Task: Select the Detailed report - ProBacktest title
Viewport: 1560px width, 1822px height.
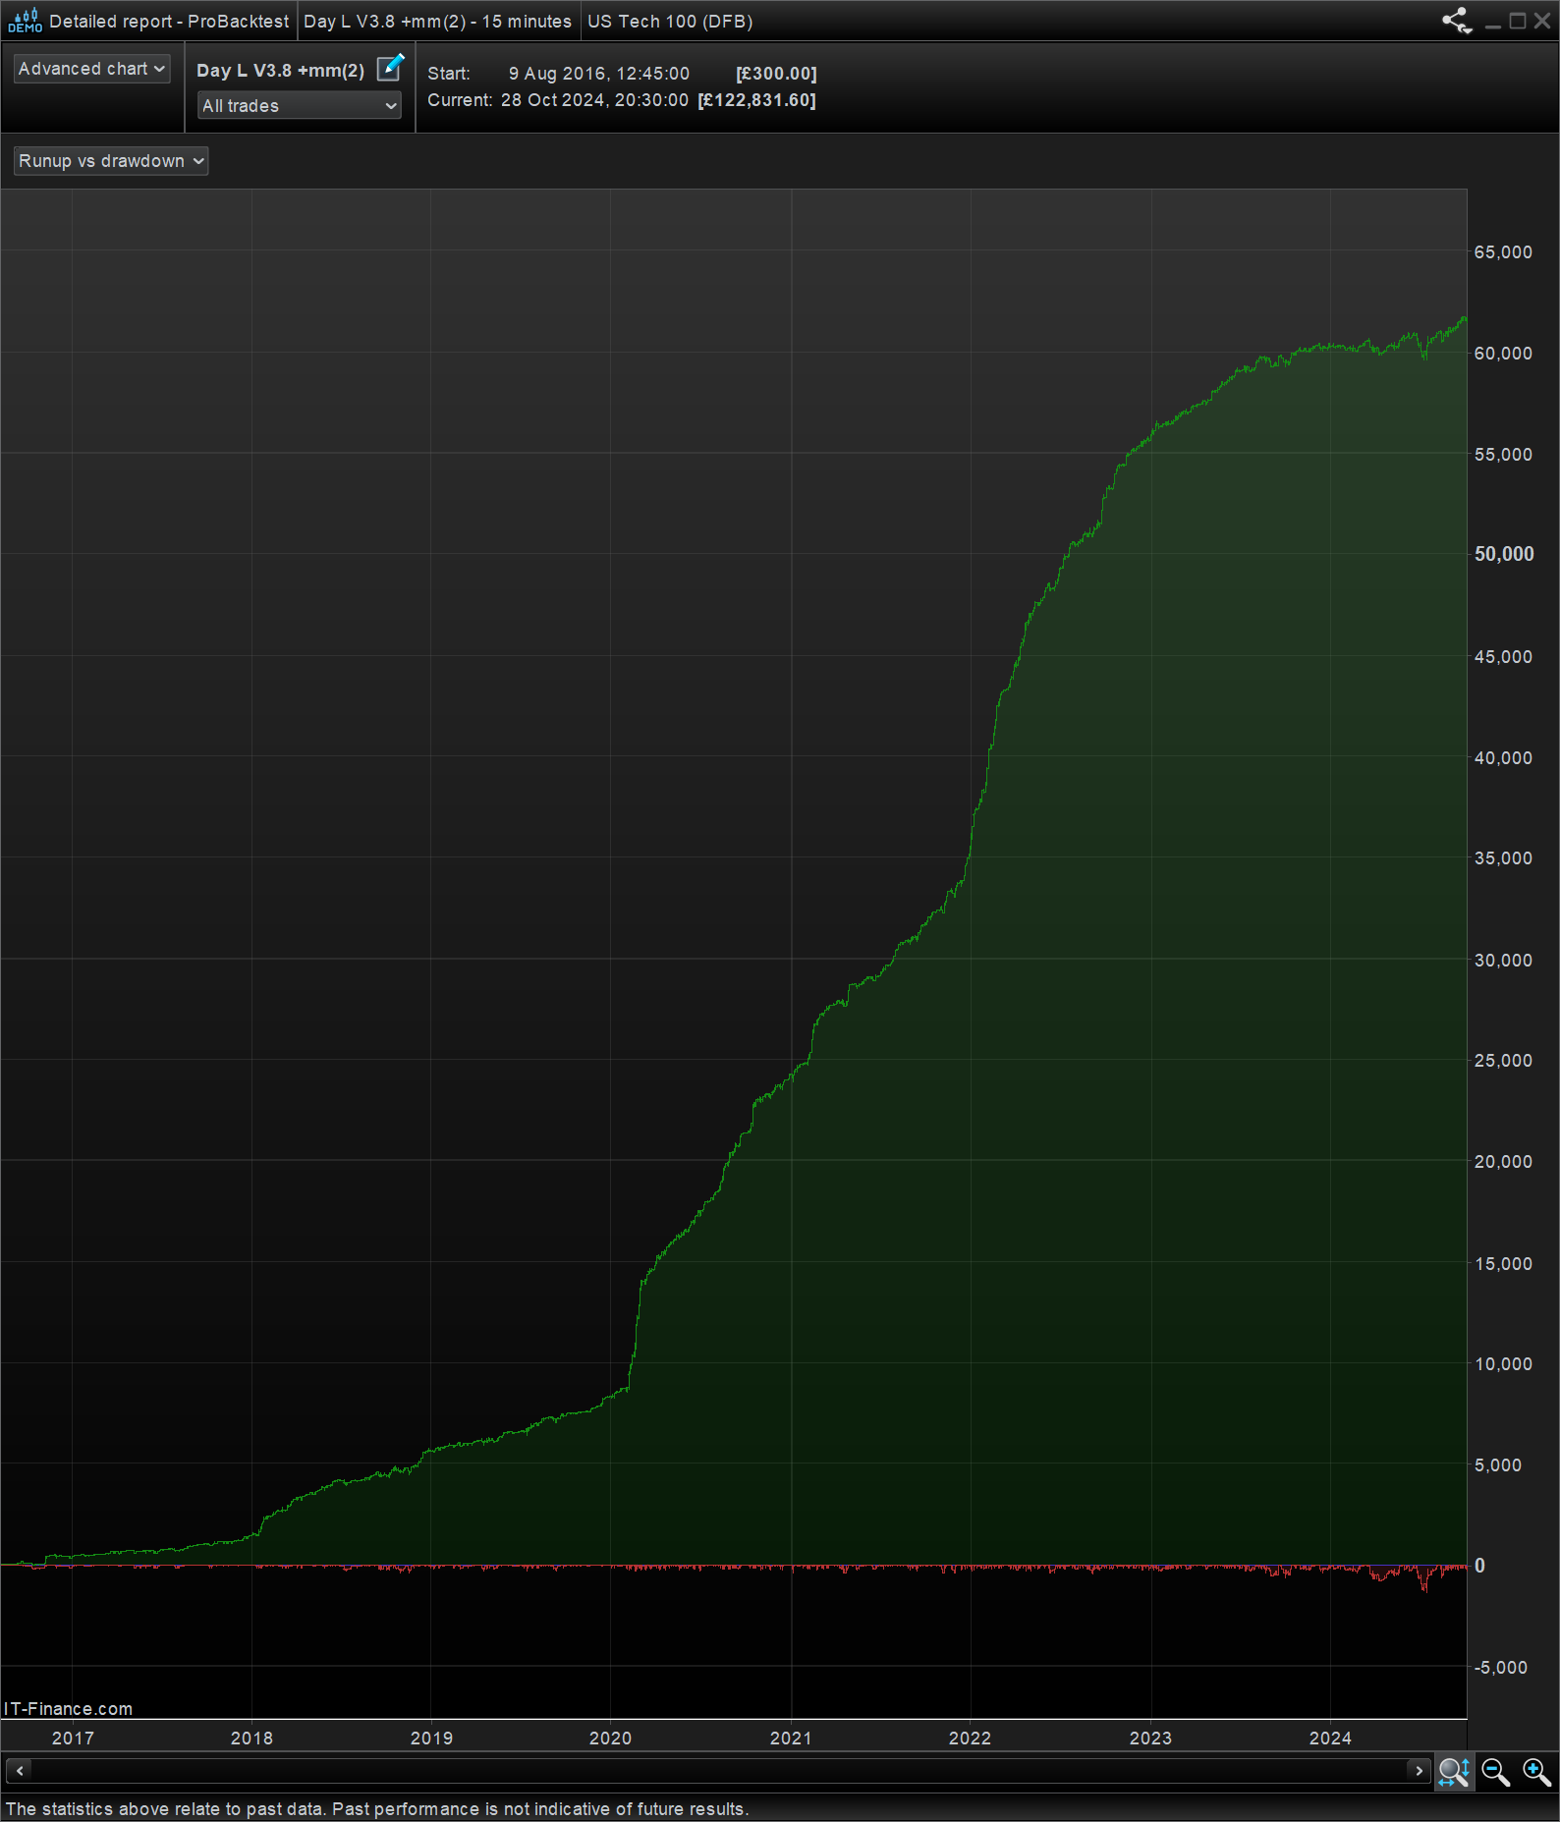Action: [x=169, y=22]
